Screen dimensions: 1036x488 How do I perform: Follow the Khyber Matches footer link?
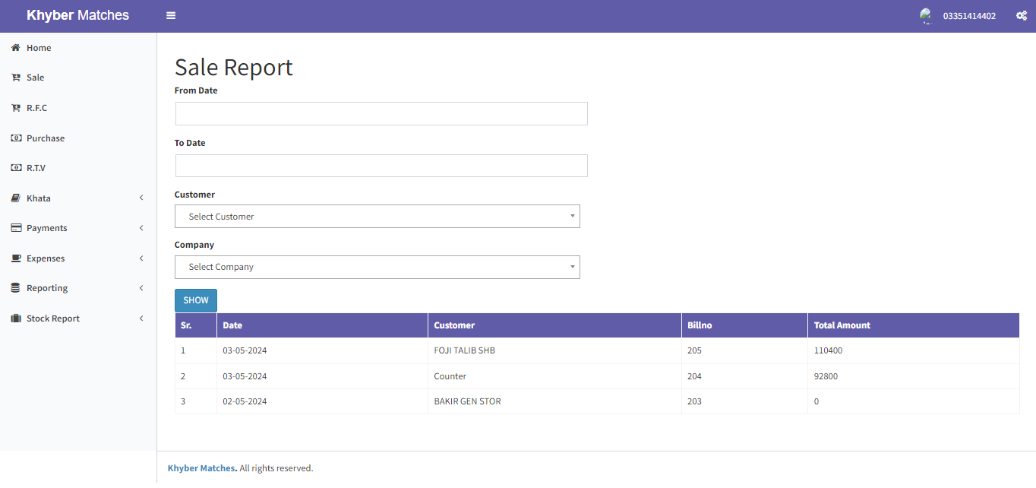click(201, 468)
